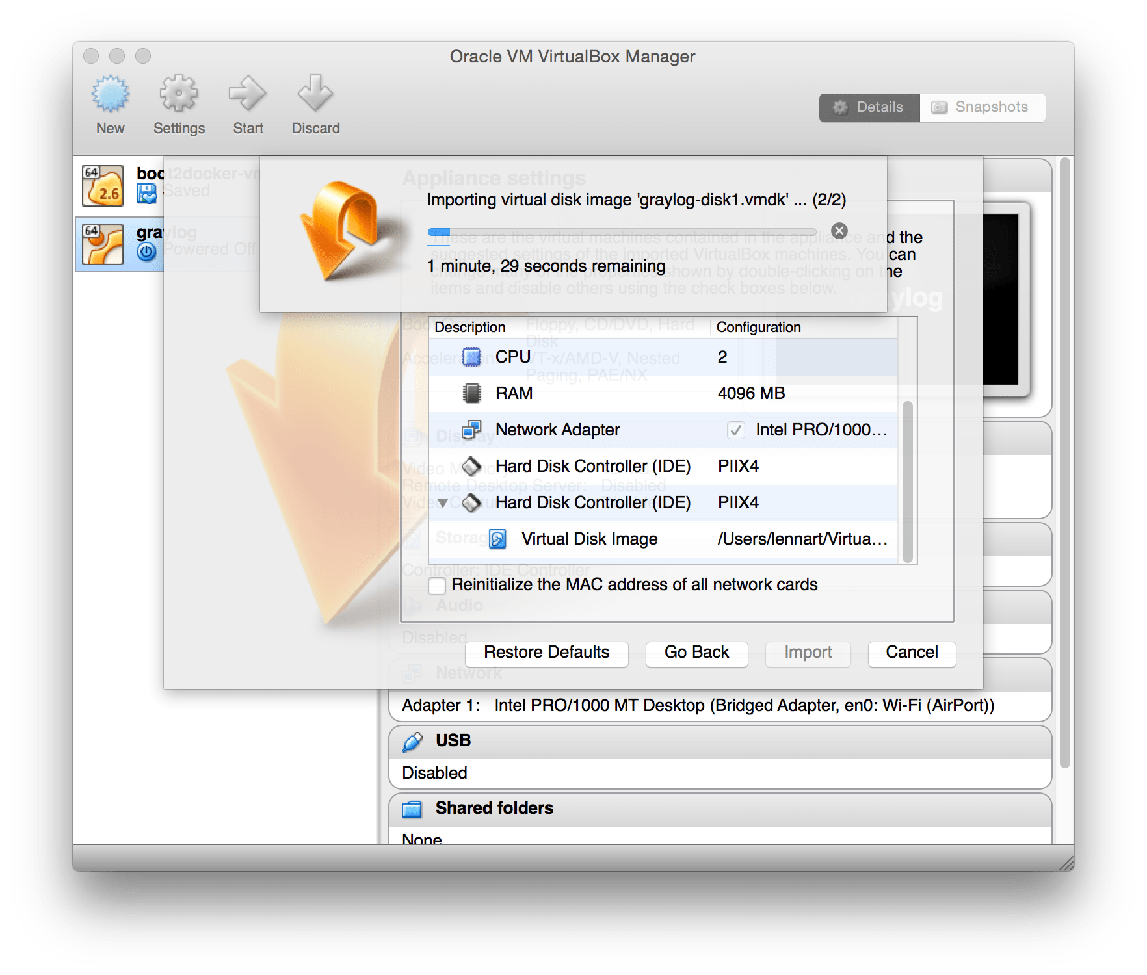
Task: Switch to the Snapshots view tab
Action: point(982,107)
